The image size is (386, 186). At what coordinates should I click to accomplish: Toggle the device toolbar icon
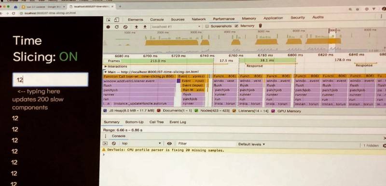(117, 20)
